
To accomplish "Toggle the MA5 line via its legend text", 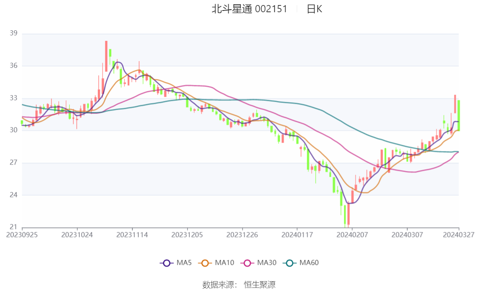I will pyautogui.click(x=184, y=263).
